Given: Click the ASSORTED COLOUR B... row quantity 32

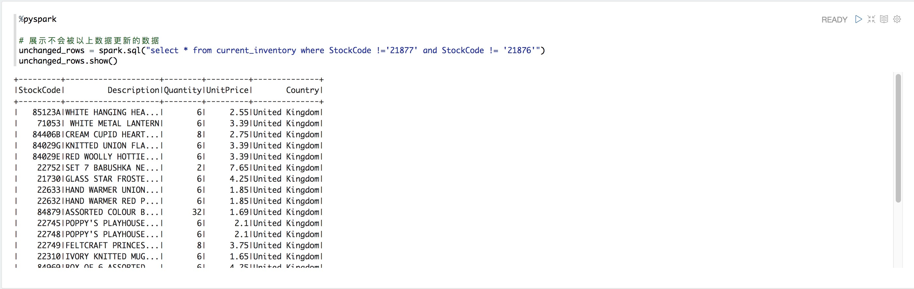Looking at the screenshot, I should click(197, 212).
